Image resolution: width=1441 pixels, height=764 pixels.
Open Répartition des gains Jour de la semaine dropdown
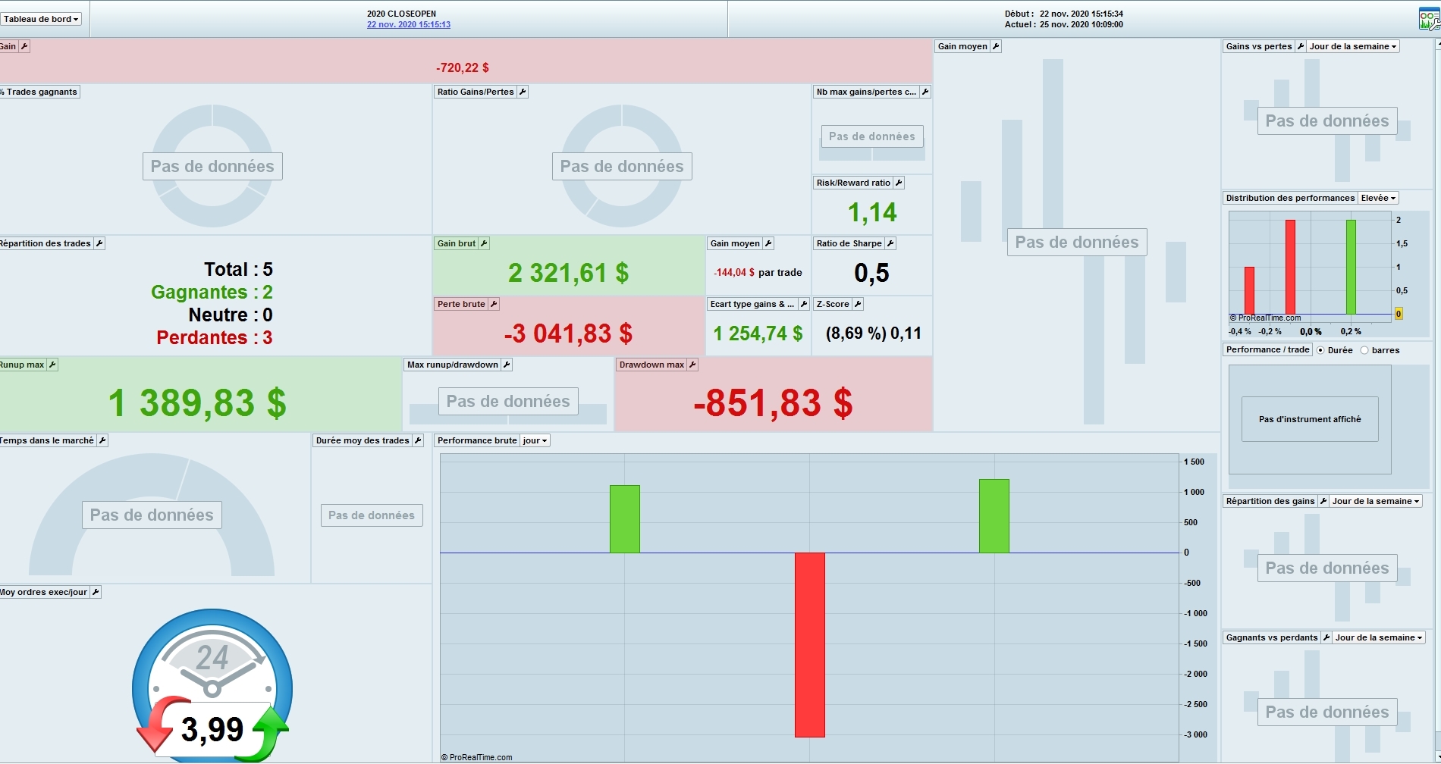[x=1376, y=501]
